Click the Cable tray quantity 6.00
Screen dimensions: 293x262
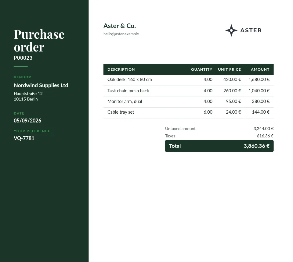click(208, 112)
